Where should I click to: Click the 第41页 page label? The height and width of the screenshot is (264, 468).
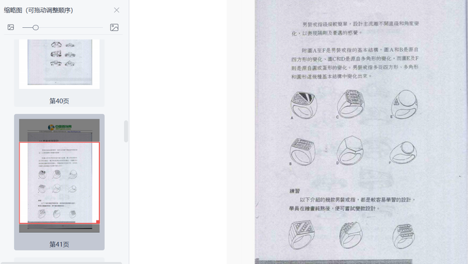pyautogui.click(x=59, y=245)
